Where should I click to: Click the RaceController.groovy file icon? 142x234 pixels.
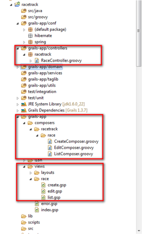[x=37, y=60]
